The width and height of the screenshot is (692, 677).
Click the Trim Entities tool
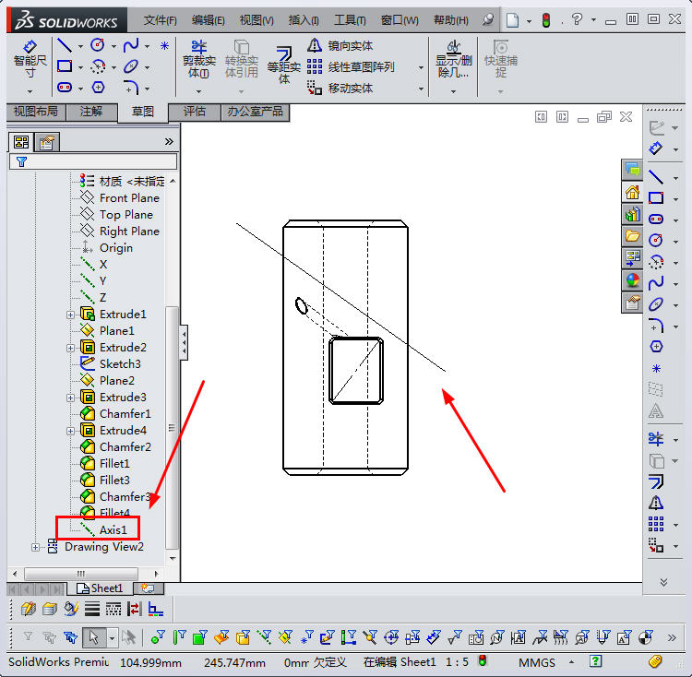pos(196,57)
